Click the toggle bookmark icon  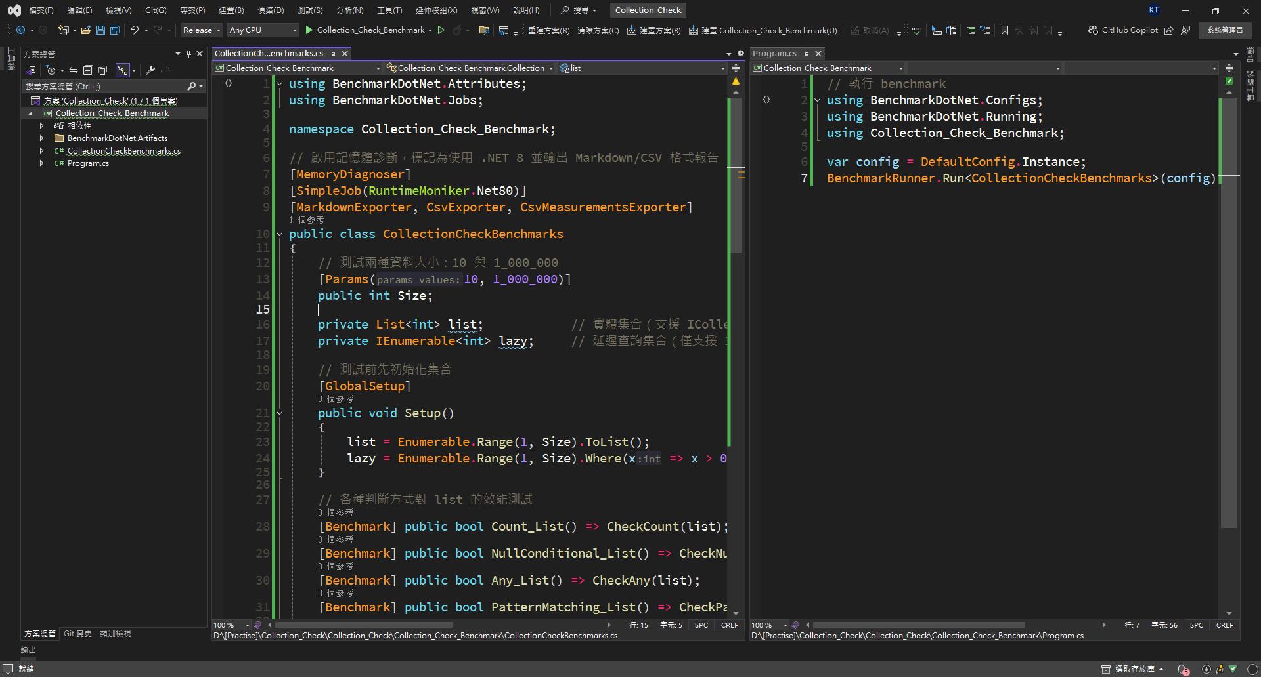(x=1004, y=30)
